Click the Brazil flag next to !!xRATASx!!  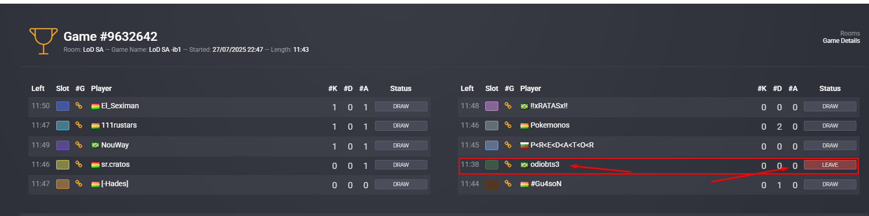coord(524,106)
